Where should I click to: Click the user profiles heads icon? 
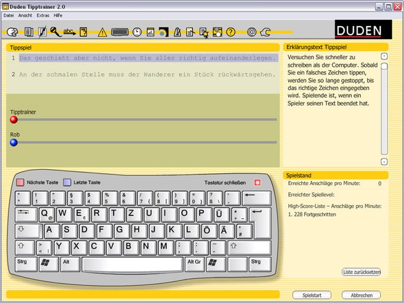click(x=12, y=32)
